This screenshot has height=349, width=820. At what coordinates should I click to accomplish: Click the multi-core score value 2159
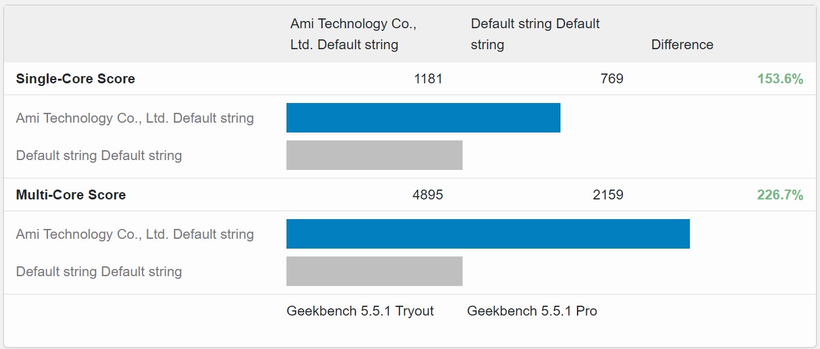(608, 195)
